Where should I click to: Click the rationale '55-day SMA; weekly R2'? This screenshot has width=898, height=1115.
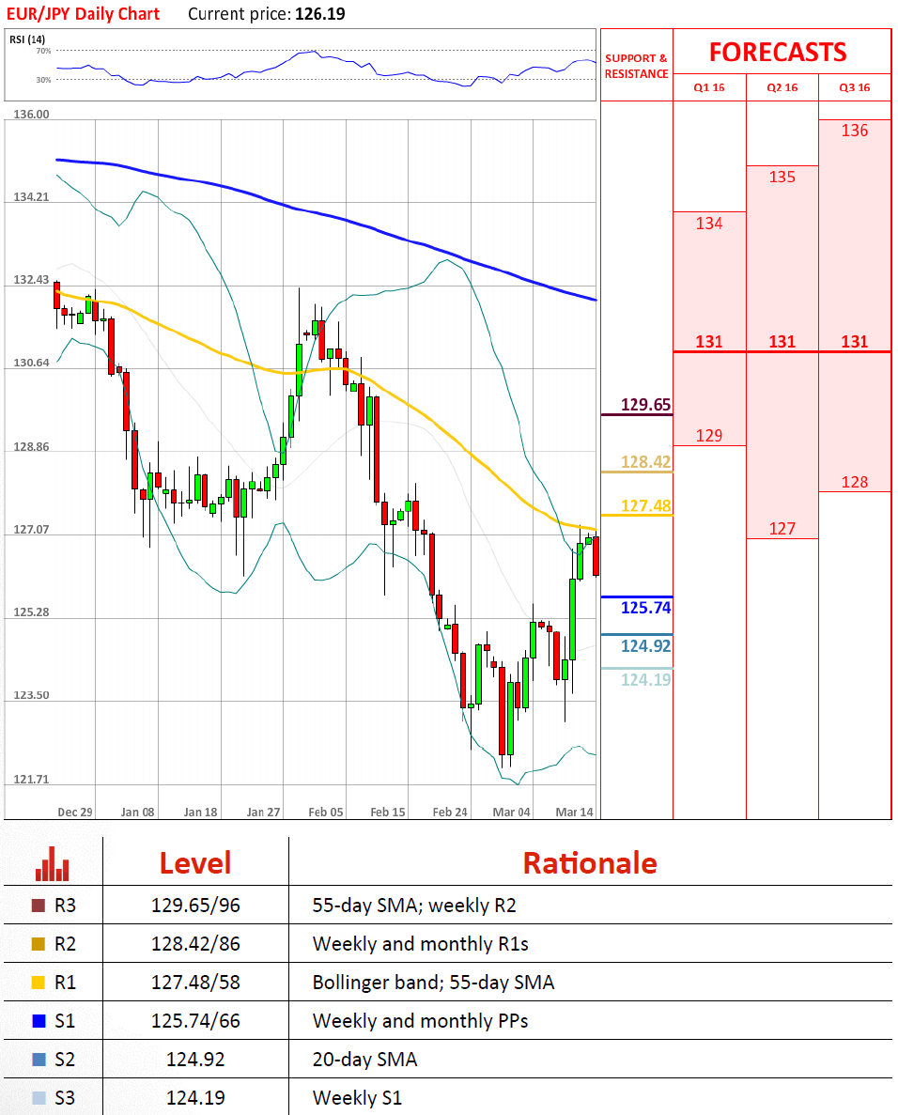[x=414, y=906]
